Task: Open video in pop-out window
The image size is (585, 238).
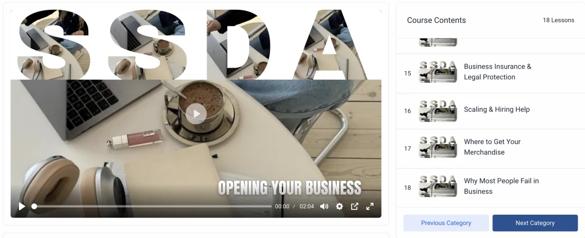Action: (x=355, y=206)
